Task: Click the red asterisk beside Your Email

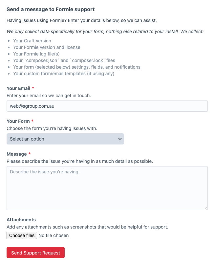Action: [x=33, y=88]
